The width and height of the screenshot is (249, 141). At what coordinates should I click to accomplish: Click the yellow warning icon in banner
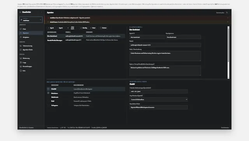(48, 22)
